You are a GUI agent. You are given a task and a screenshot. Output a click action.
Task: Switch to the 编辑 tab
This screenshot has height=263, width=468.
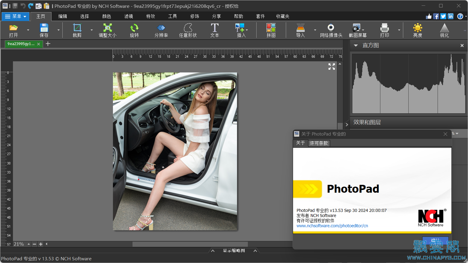63,16
